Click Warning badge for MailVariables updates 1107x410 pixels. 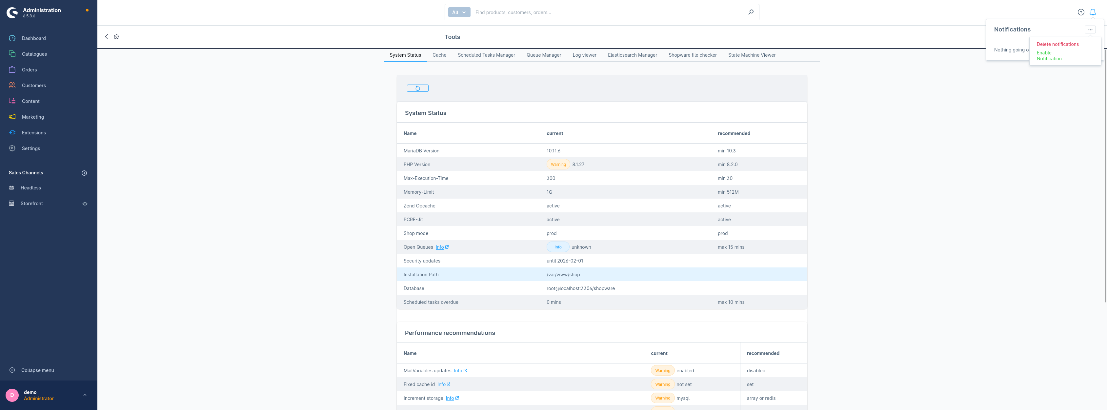[x=663, y=370]
